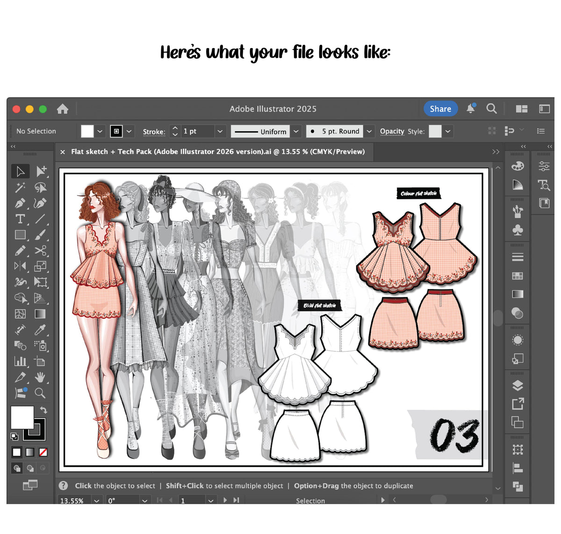Image resolution: width=561 pixels, height=534 pixels.
Task: Open the Brushes panel icon
Action: [x=518, y=211]
